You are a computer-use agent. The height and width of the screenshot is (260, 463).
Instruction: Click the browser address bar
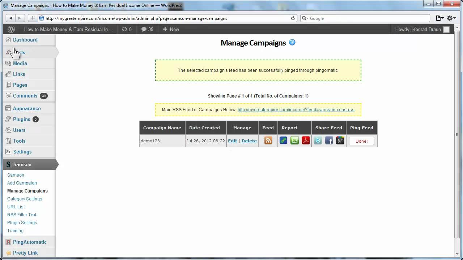pos(168,18)
